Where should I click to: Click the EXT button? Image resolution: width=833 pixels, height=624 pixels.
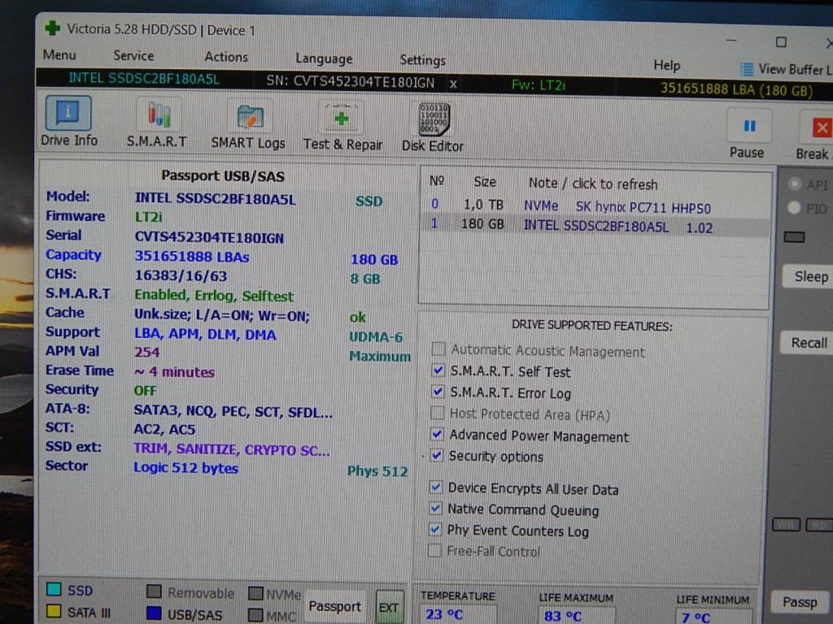[x=389, y=607]
